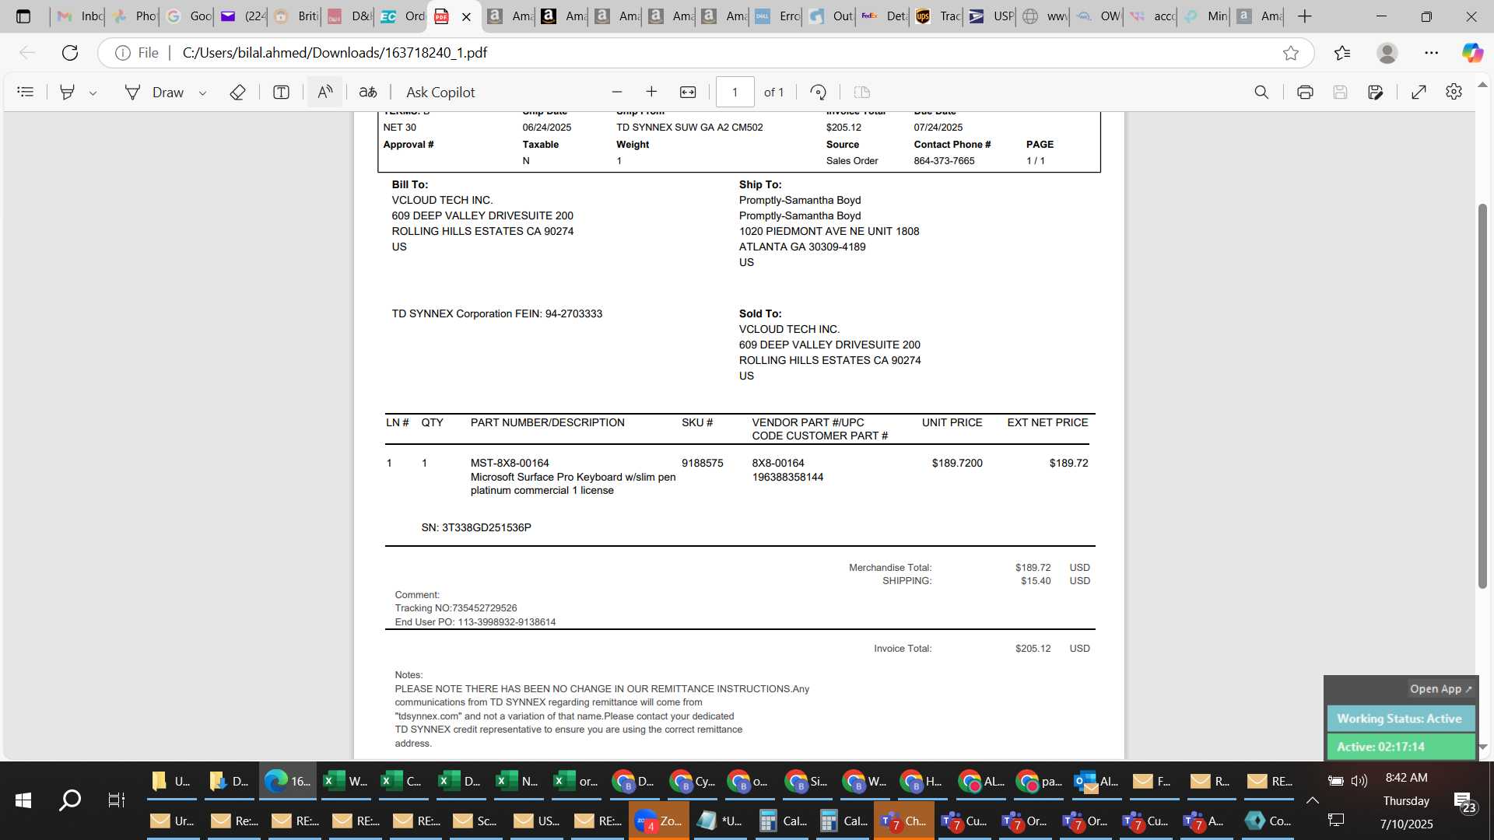Expand the Highlight color options arrow
1494x840 pixels.
coord(93,93)
